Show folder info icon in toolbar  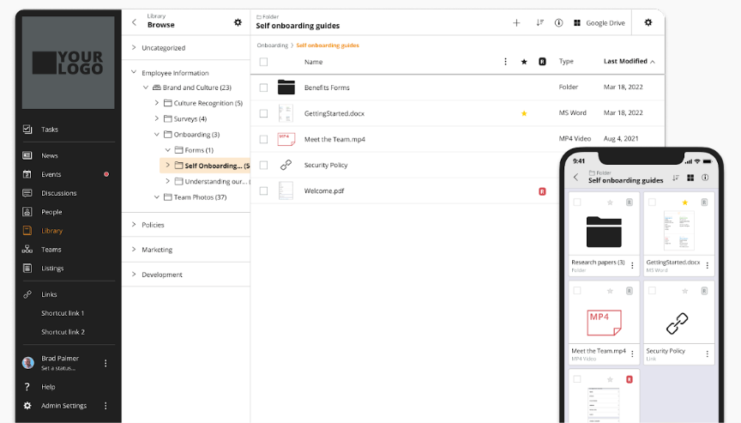[x=558, y=23]
